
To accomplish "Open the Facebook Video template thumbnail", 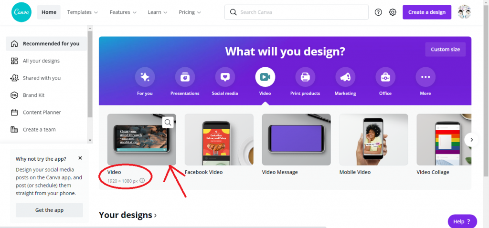I will 219,139.
